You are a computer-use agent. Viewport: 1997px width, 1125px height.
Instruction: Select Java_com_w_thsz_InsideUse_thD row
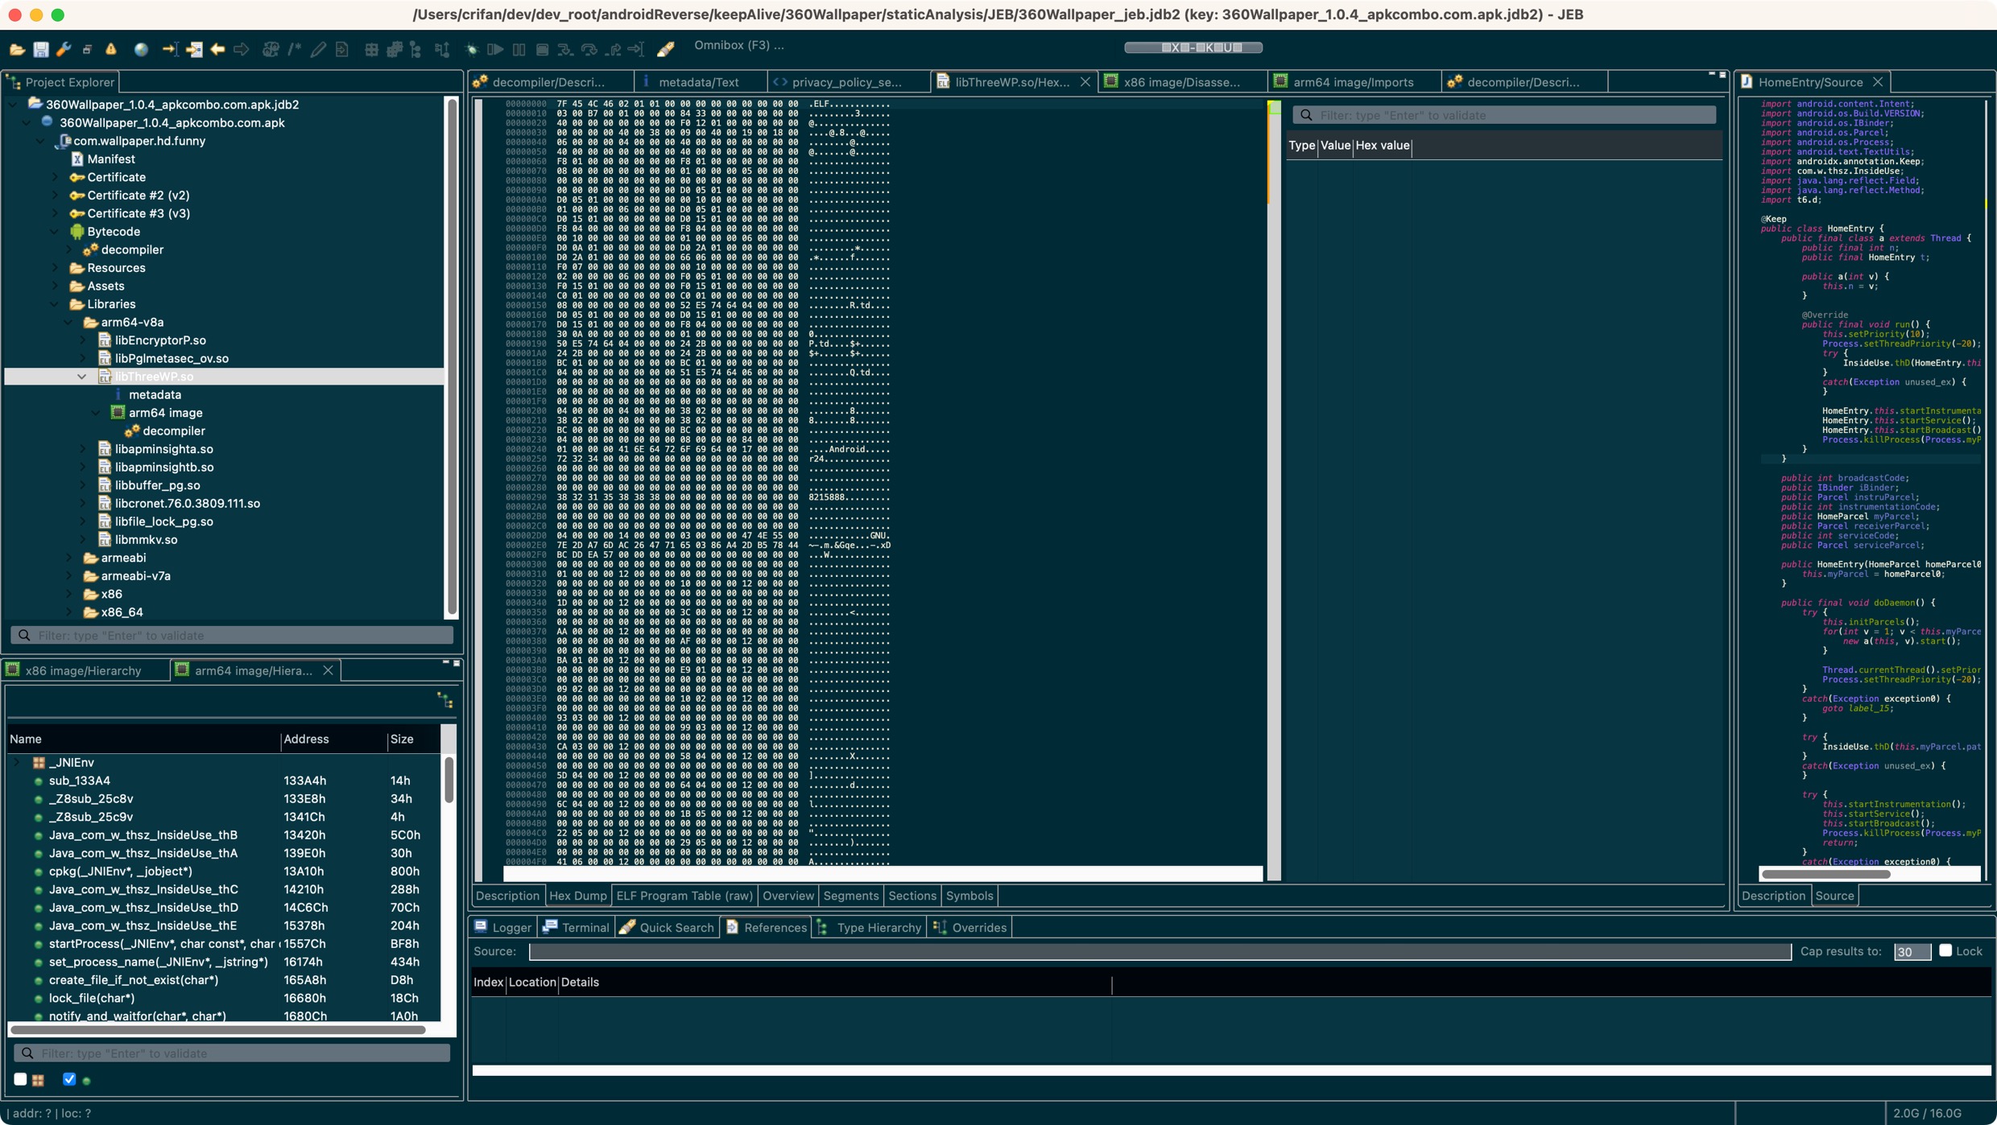[x=225, y=908]
